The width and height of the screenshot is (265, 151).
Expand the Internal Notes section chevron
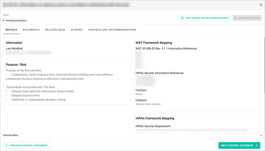[261, 135]
